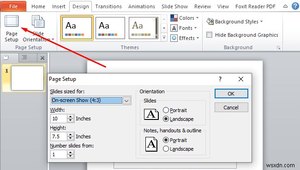
Task: Open PowerPoint Help question-mark icon
Action: [x=295, y=6]
